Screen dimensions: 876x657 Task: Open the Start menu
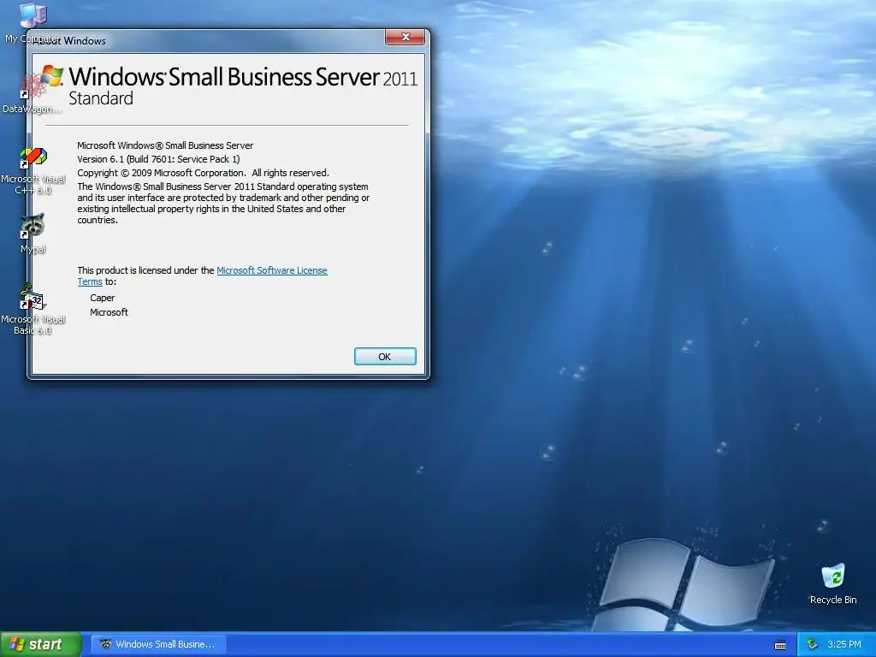click(x=40, y=644)
